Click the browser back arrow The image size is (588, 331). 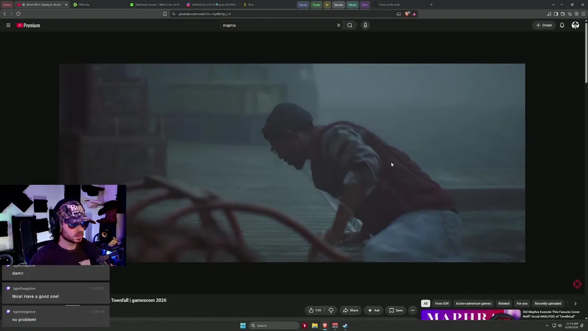5,14
